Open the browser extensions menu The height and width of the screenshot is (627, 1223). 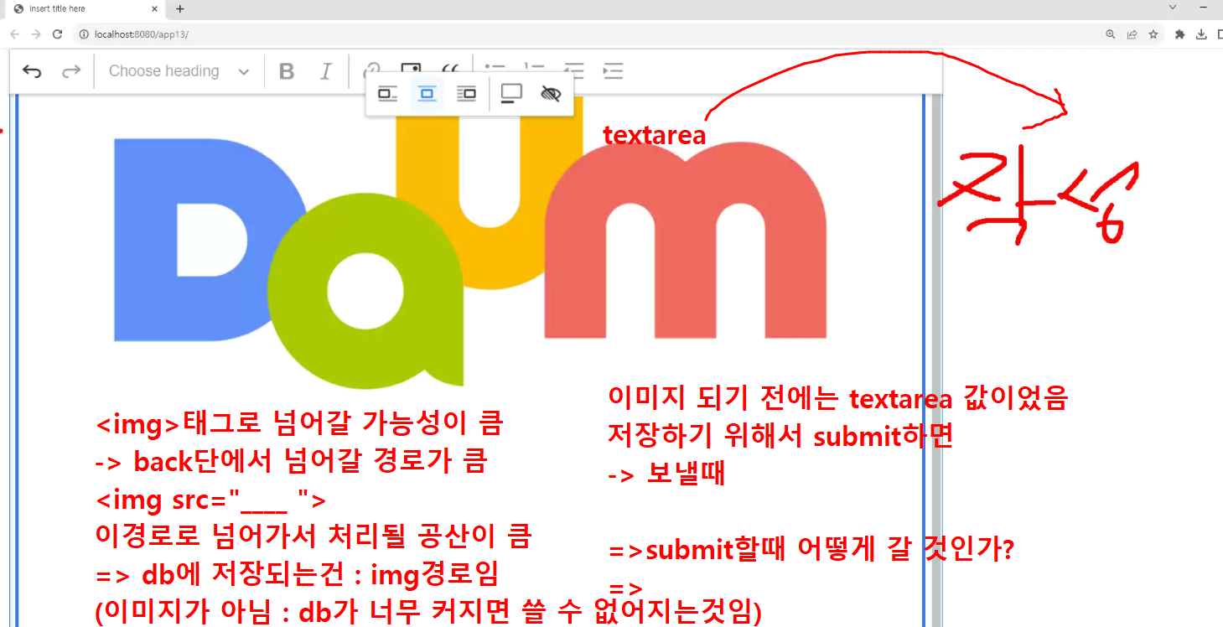pyautogui.click(x=1180, y=34)
